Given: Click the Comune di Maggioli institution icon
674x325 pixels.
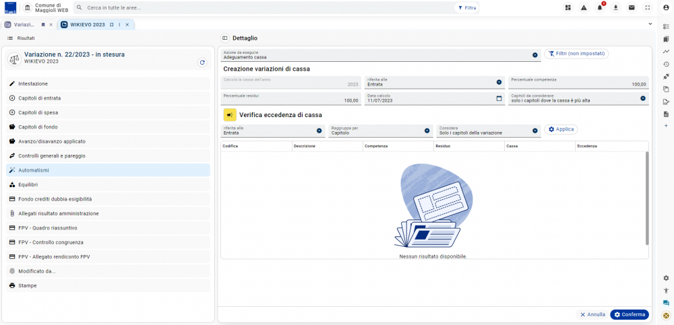Looking at the screenshot, I should point(28,7).
